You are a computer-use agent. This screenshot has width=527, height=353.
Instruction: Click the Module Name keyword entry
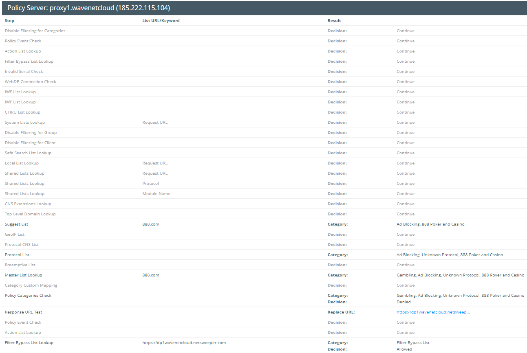(156, 194)
